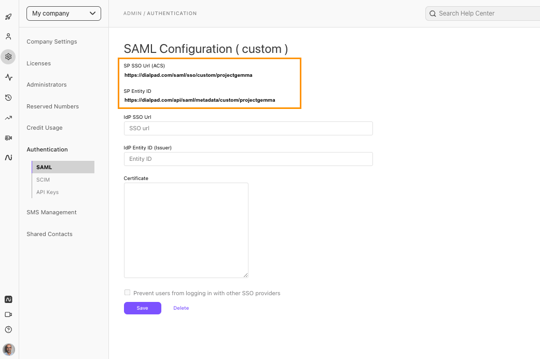Open the video meeting icon near bottom
The width and height of the screenshot is (540, 359).
[9, 314]
